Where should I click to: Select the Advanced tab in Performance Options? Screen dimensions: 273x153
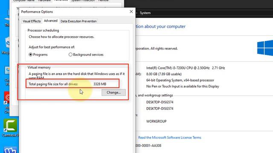coord(51,21)
